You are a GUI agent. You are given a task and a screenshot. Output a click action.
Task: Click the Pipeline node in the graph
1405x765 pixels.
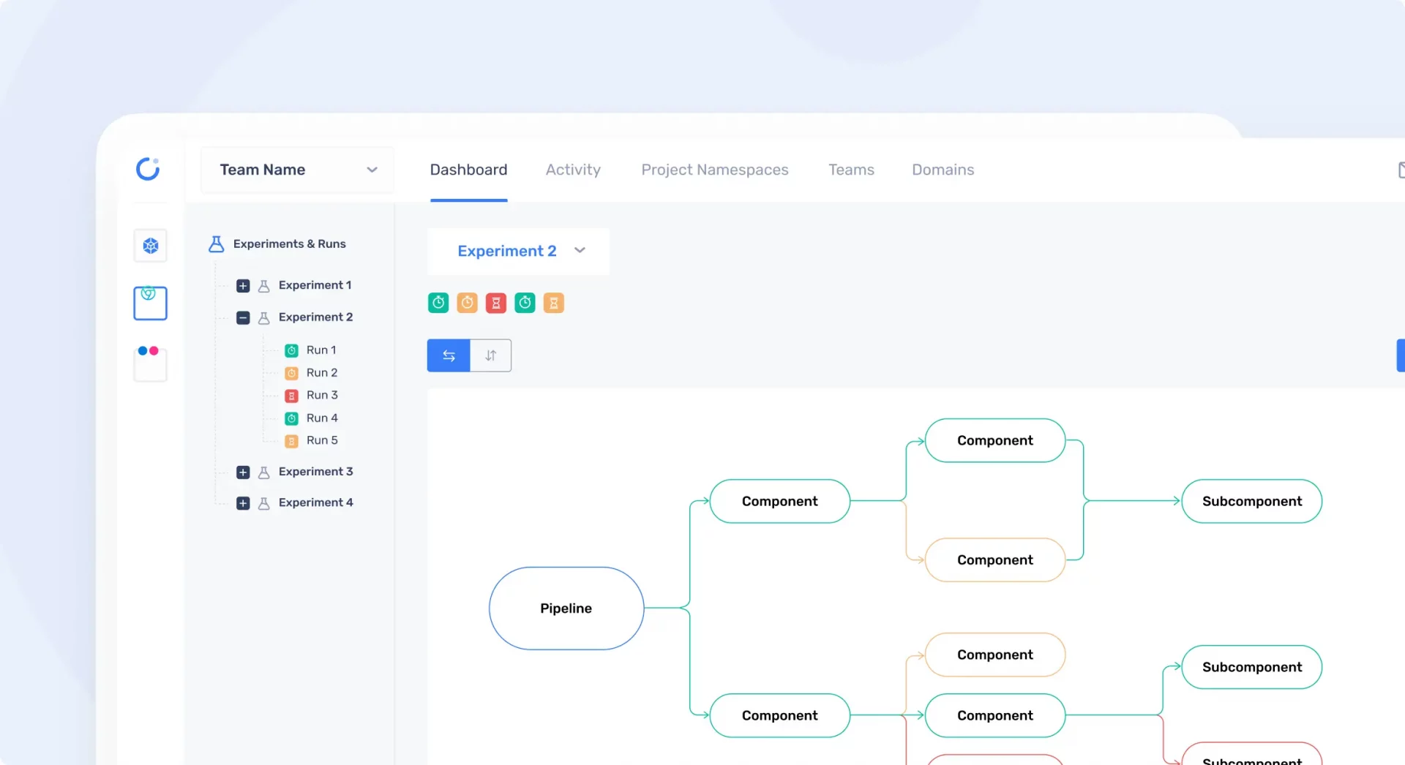click(566, 608)
